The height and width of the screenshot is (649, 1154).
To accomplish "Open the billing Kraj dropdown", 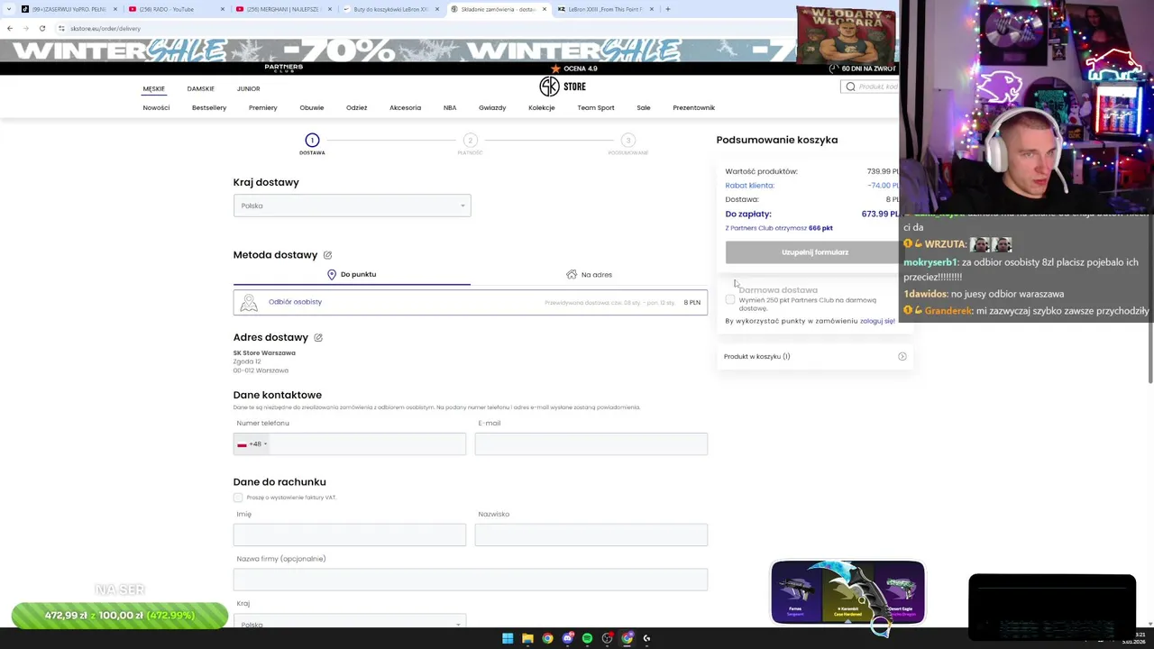I will 350,624.
